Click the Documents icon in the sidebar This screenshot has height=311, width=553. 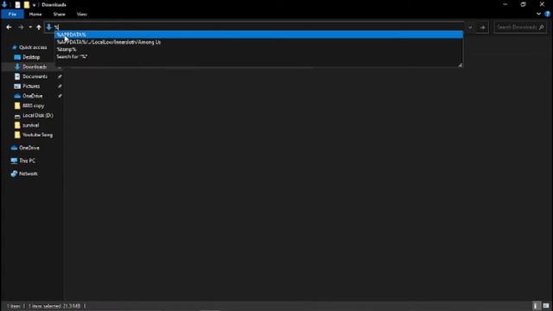[17, 77]
